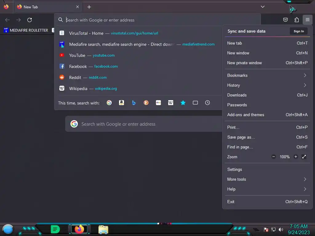This screenshot has width=315, height=236.
Task: Choose Exit menu item
Action: tap(267, 202)
